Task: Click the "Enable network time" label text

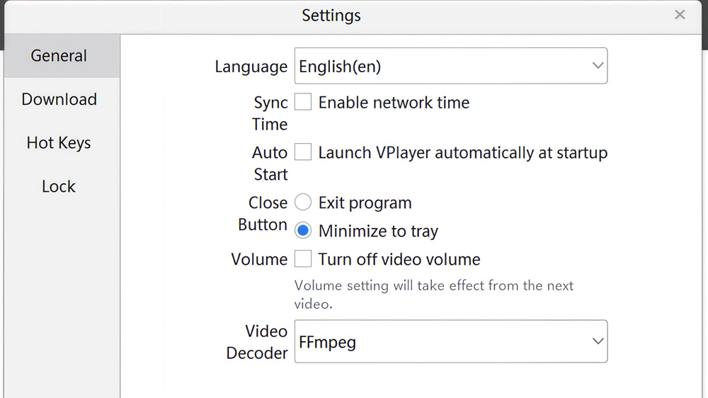Action: (394, 103)
